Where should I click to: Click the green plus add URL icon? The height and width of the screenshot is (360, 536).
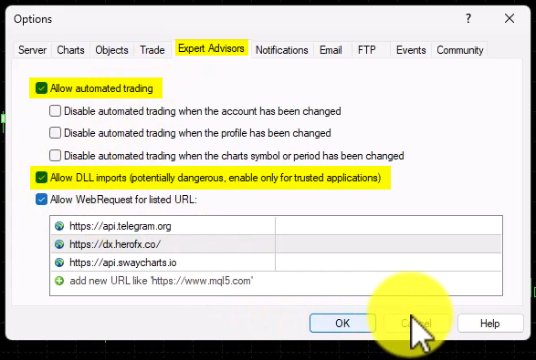59,281
